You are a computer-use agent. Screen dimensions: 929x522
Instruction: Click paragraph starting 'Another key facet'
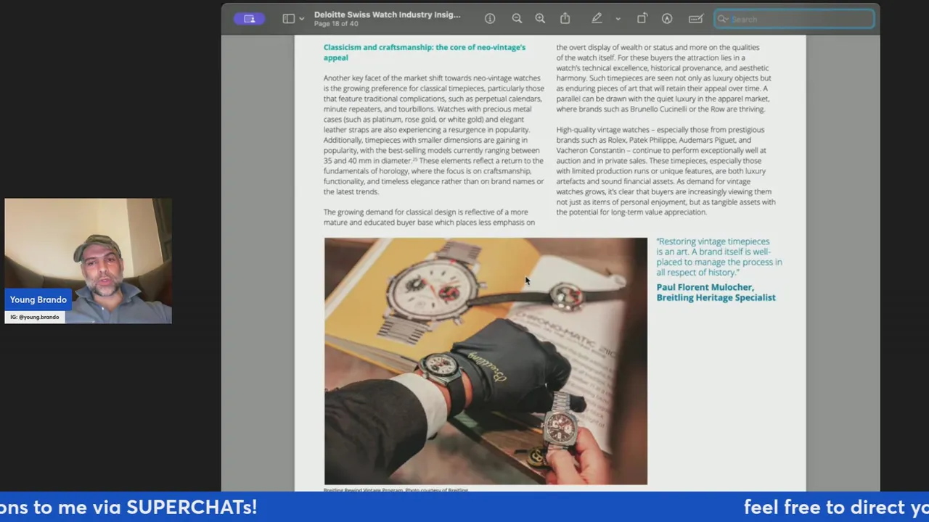point(433,135)
